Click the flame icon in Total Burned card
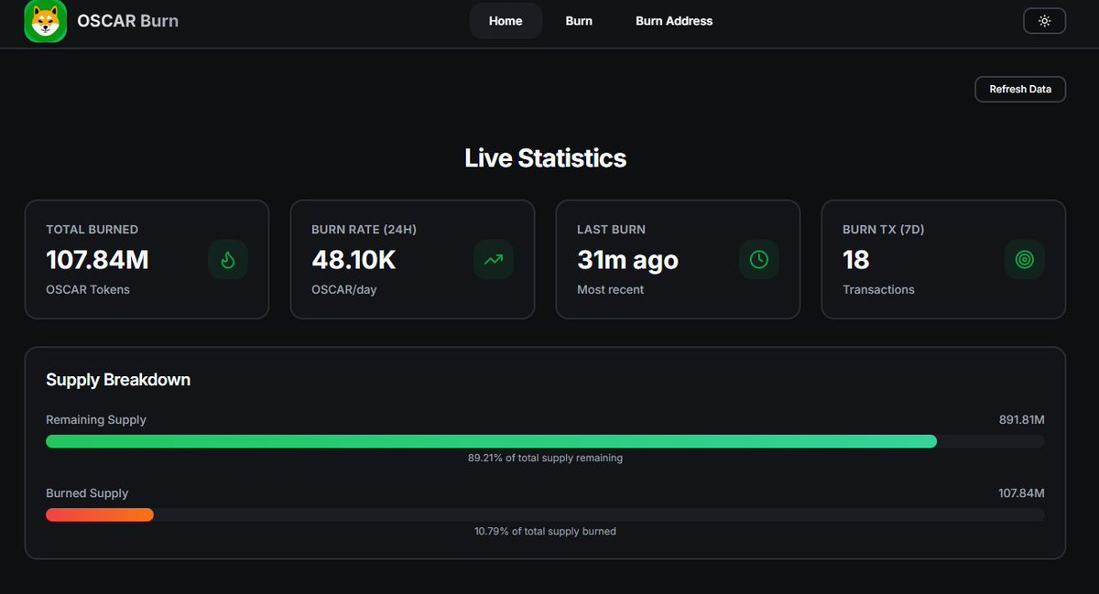Image resolution: width=1099 pixels, height=594 pixels. (x=228, y=260)
